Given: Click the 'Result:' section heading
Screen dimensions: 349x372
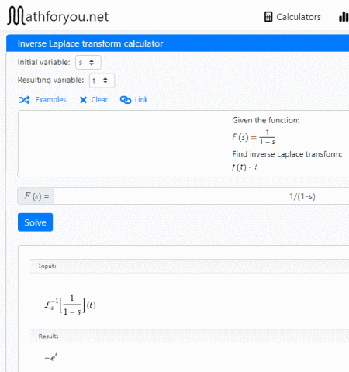Looking at the screenshot, I should [x=48, y=336].
